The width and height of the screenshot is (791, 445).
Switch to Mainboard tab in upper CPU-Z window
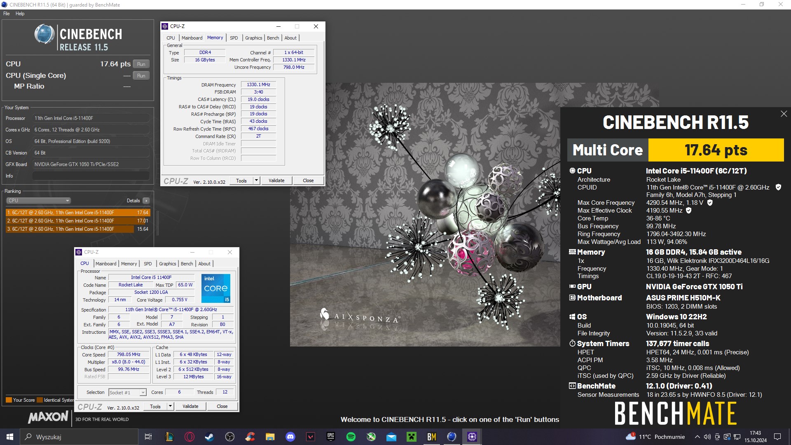click(x=192, y=38)
